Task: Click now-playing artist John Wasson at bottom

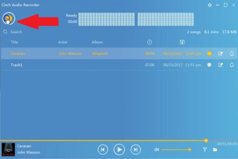Action: point(28,152)
